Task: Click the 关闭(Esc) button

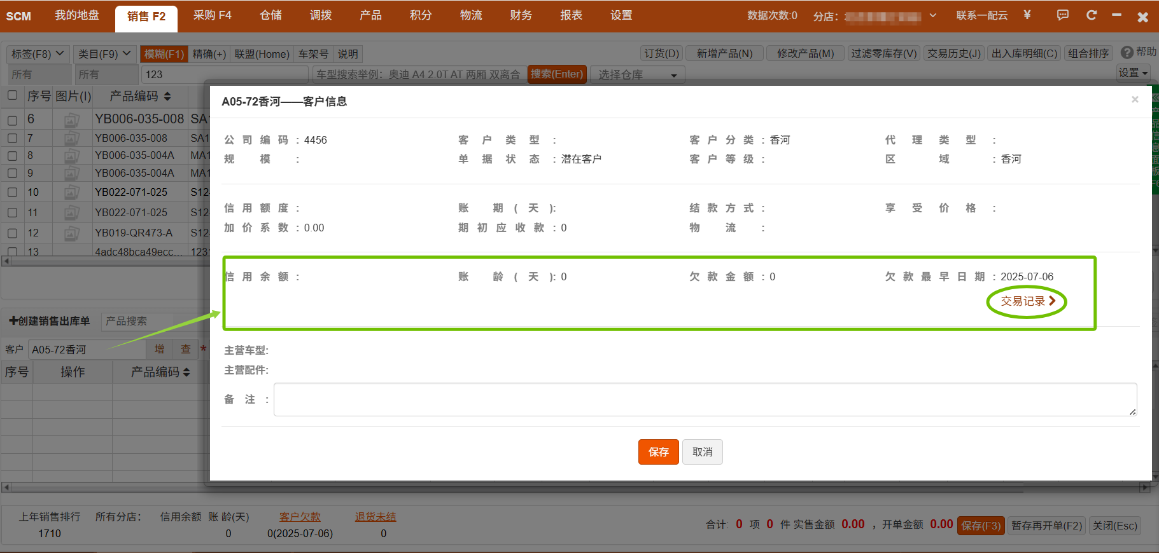Action: pyautogui.click(x=1115, y=526)
